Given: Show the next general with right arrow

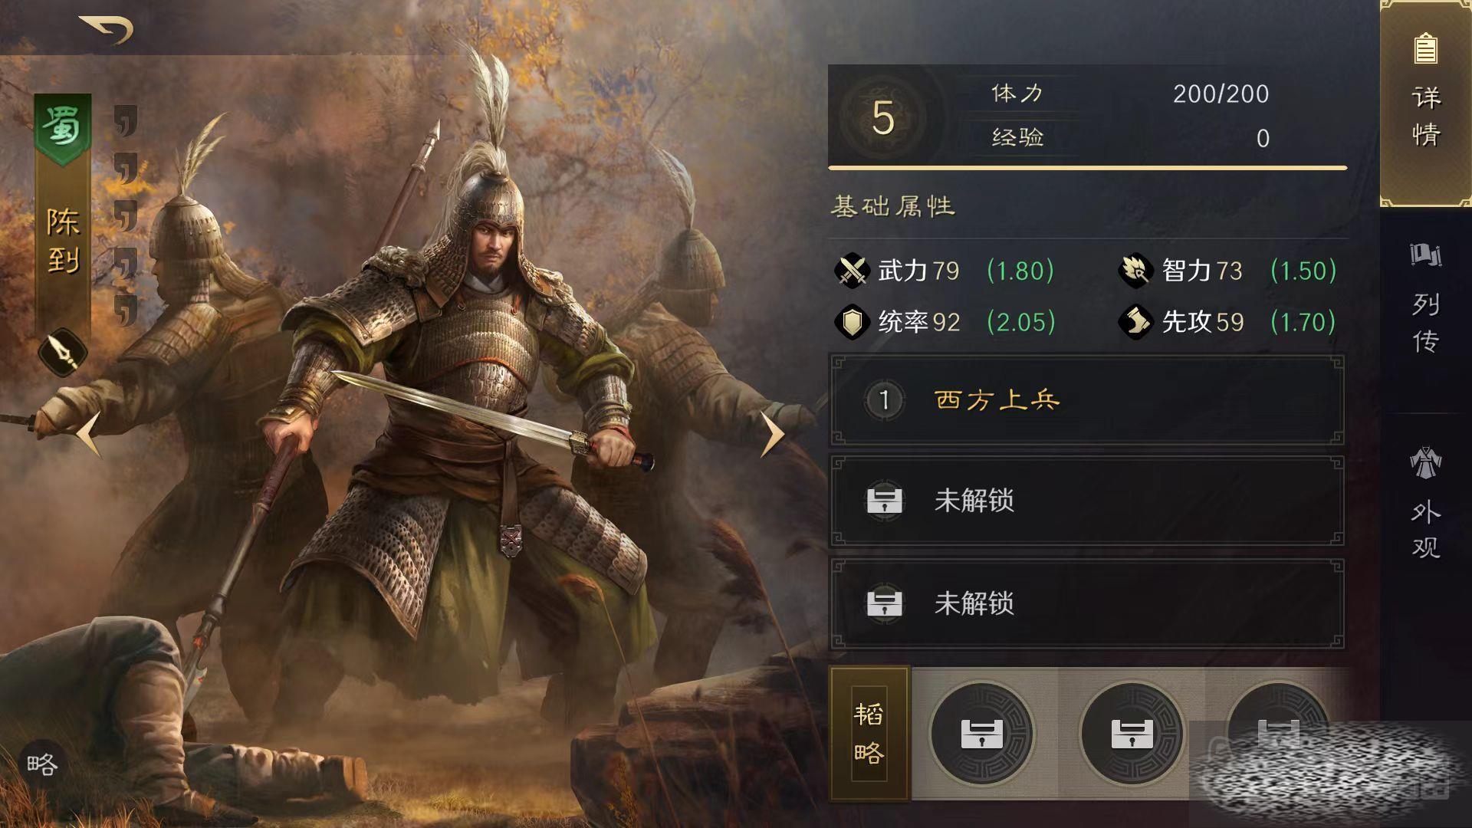Looking at the screenshot, I should [772, 435].
